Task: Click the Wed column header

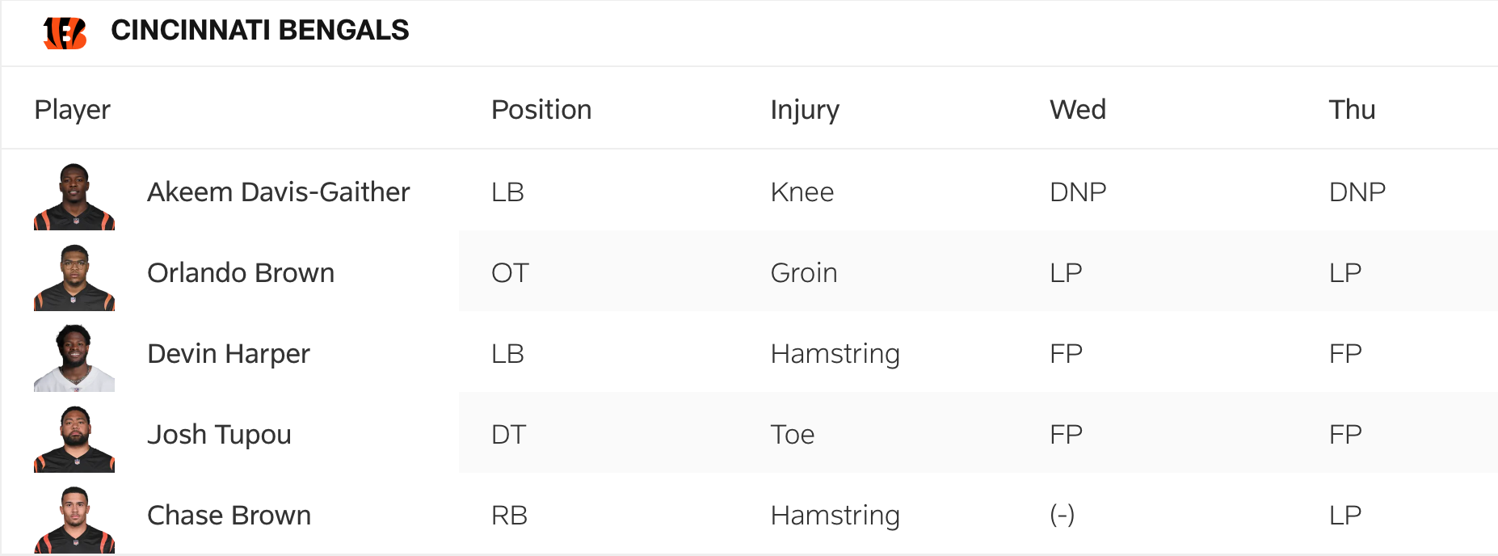Action: (x=1078, y=110)
